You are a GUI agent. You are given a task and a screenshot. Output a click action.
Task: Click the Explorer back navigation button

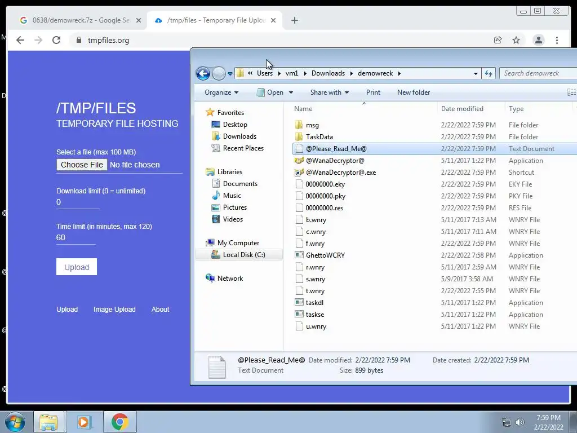click(203, 73)
